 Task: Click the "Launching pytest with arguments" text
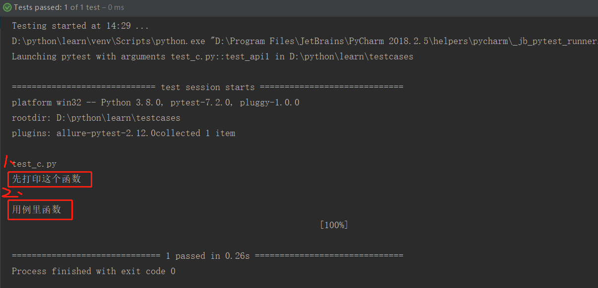click(88, 56)
